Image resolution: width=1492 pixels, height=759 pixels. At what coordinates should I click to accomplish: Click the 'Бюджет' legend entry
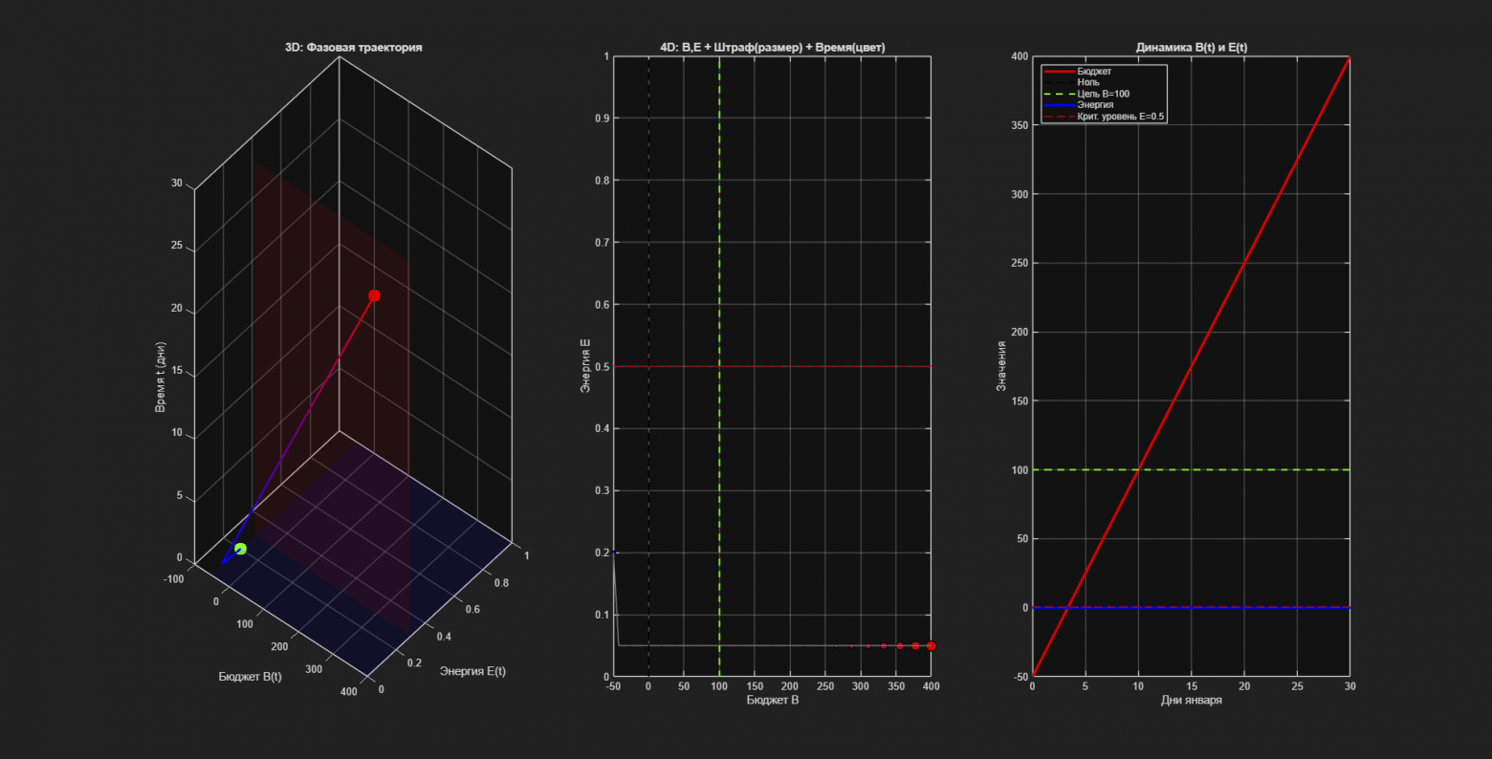[1094, 71]
